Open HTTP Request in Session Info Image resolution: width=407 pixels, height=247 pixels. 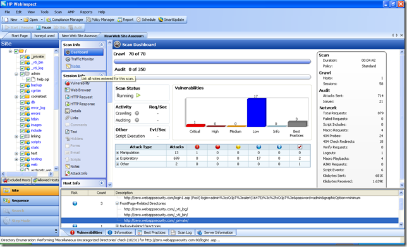point(78,97)
